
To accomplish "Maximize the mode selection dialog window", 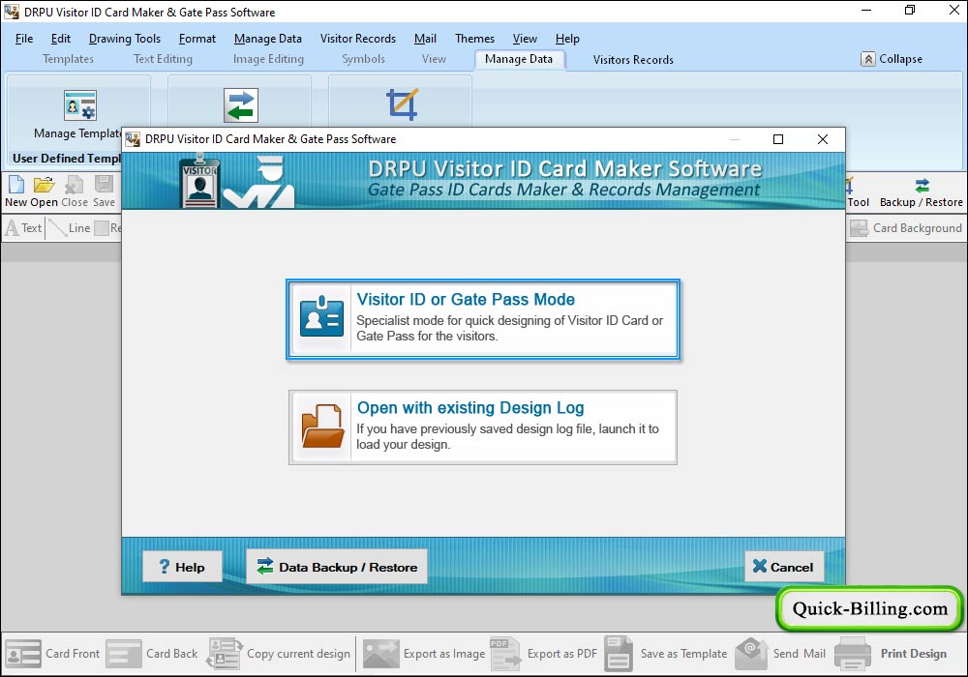I will [778, 139].
